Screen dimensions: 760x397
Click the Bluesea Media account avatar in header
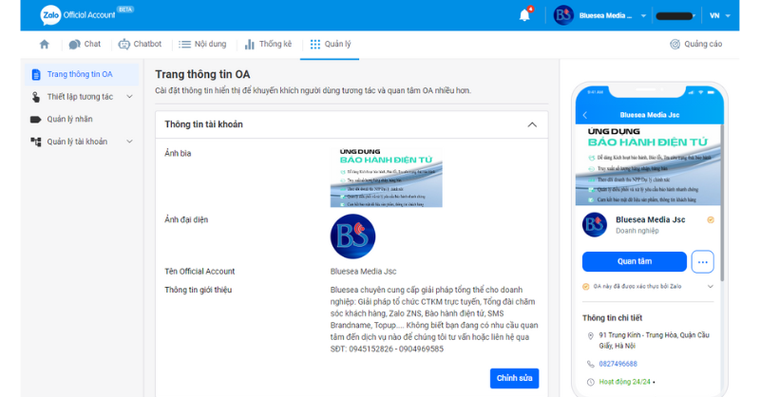click(x=563, y=15)
